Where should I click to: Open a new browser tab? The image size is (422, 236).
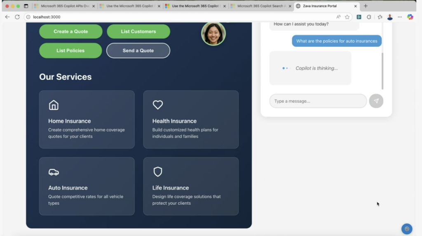pyautogui.click(x=366, y=6)
